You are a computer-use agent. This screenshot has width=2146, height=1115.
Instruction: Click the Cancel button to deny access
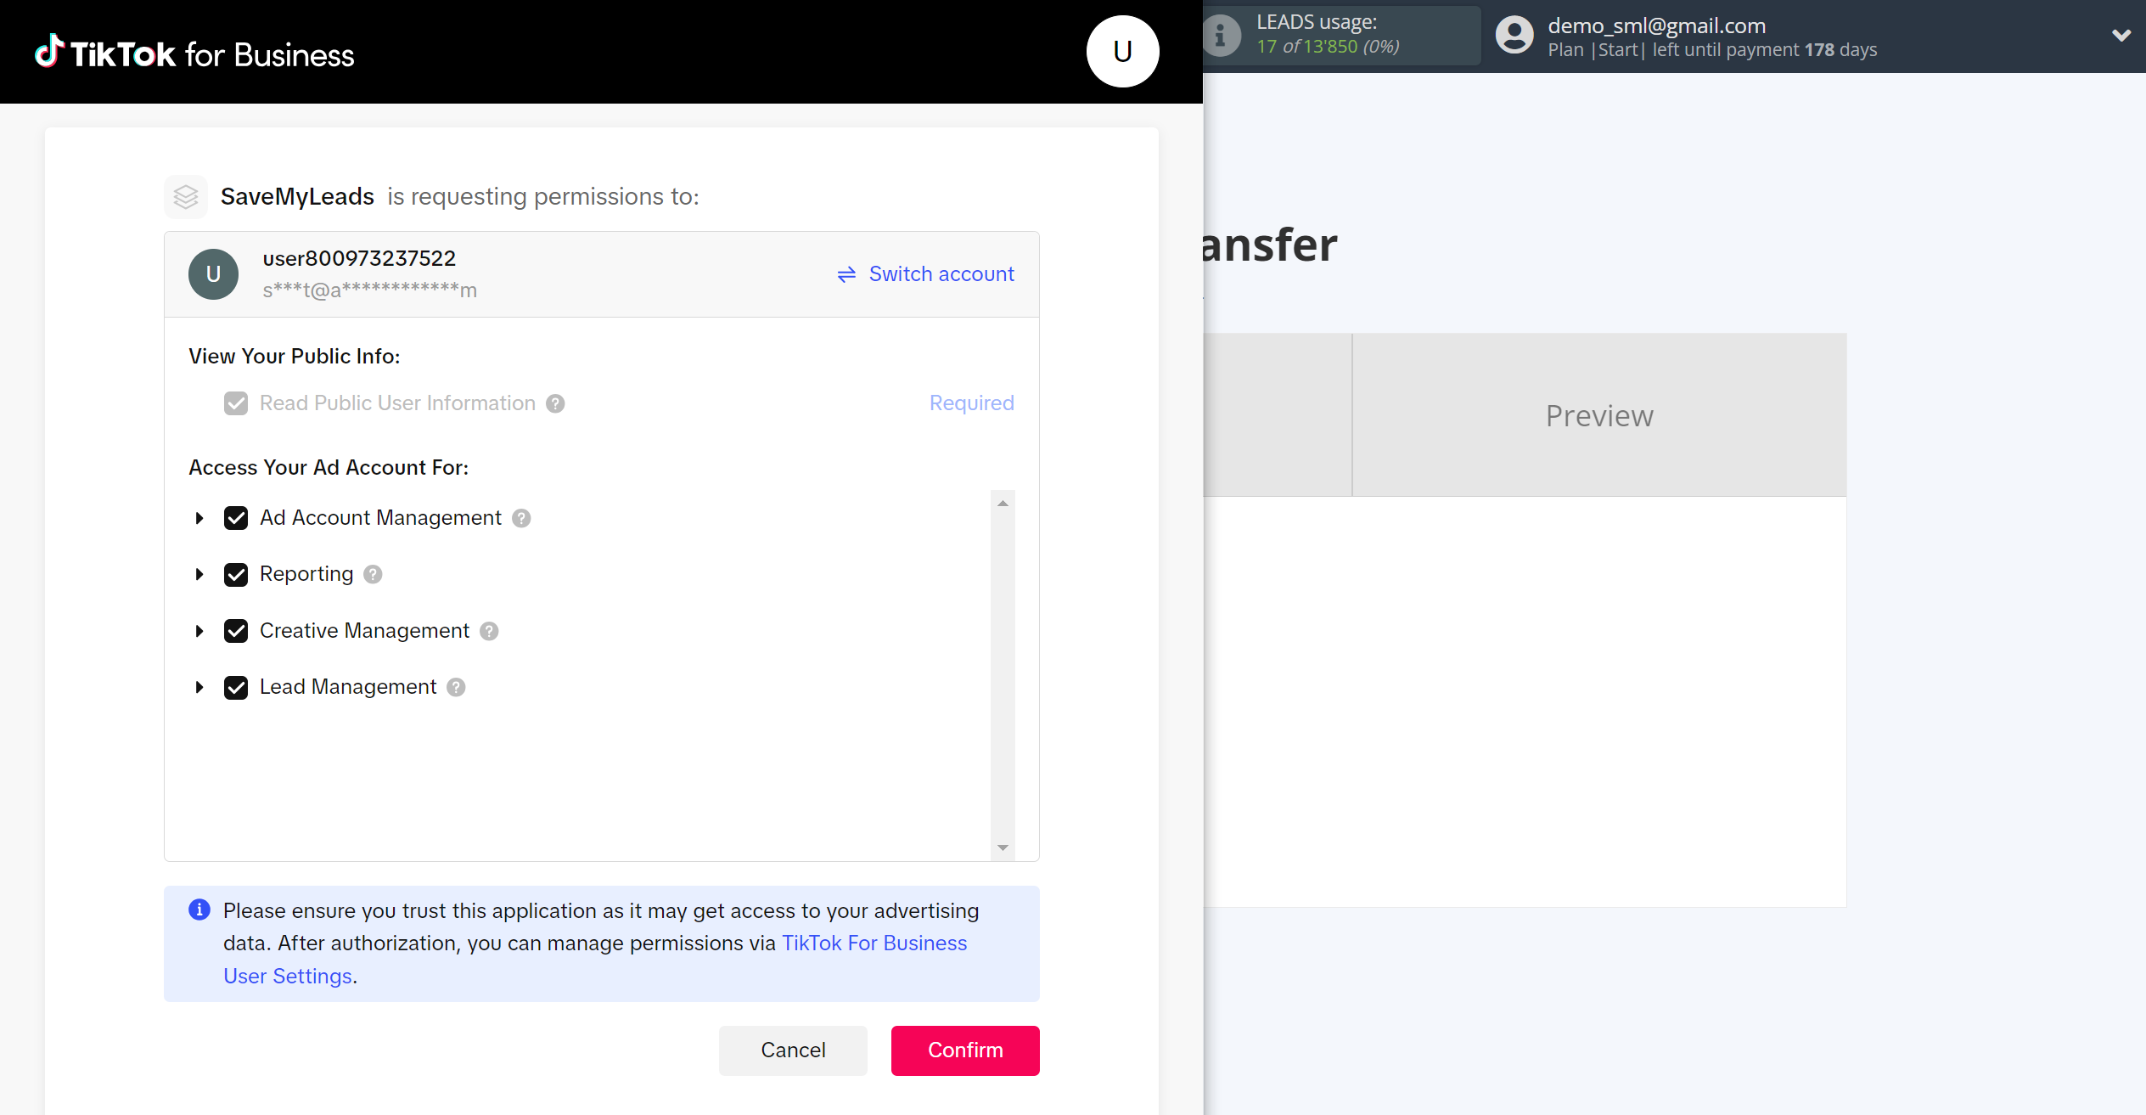[794, 1050]
